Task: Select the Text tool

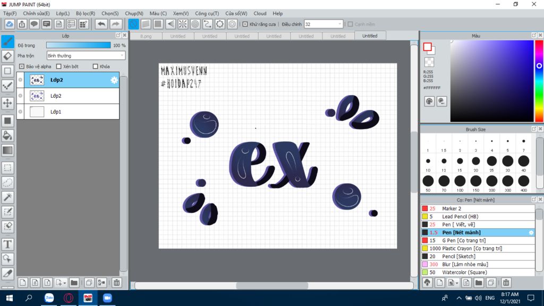Action: 7,244
